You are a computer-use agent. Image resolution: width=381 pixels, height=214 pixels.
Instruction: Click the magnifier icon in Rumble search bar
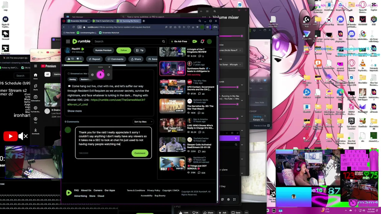click(163, 42)
